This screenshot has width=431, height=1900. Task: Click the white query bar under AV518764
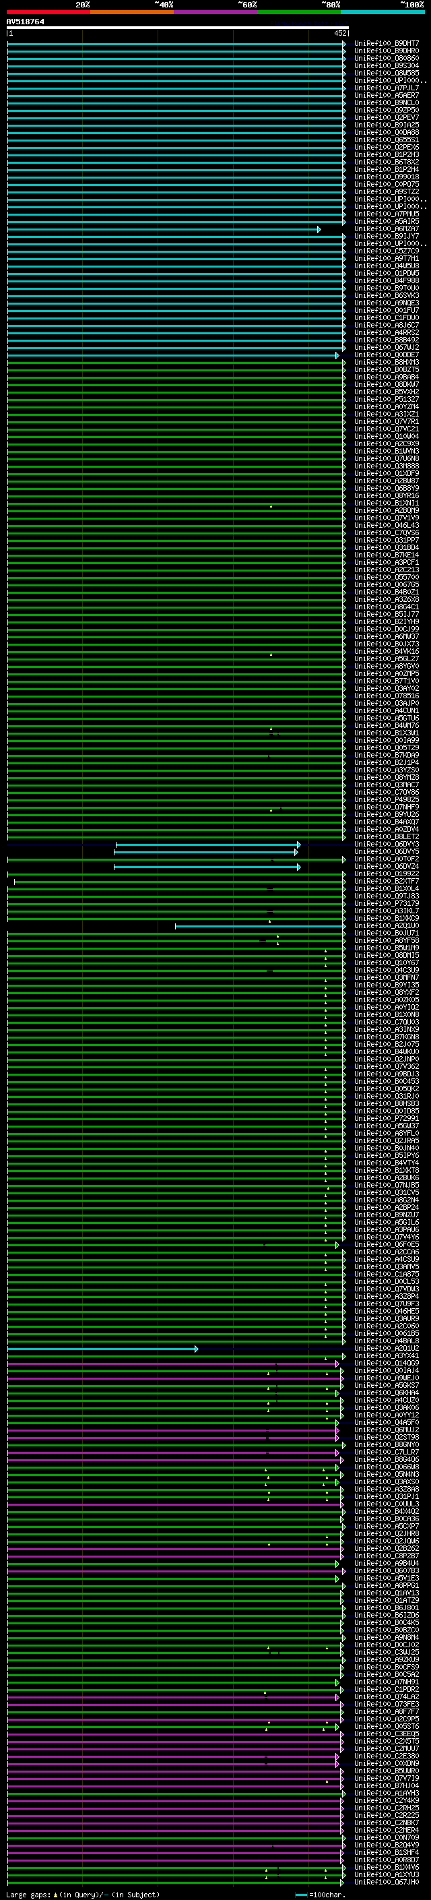pos(178,28)
